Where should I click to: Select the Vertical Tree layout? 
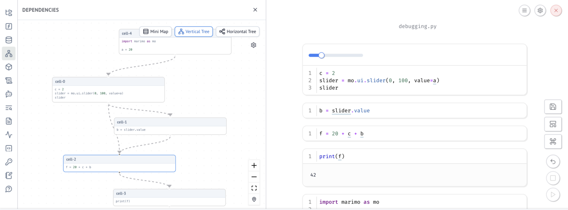[194, 32]
